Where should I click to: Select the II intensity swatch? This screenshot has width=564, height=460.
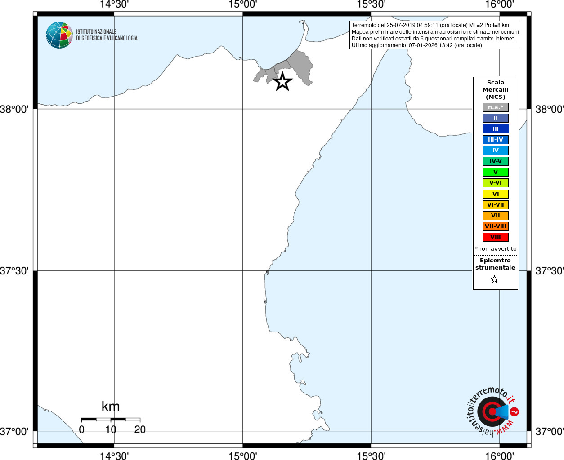(x=496, y=118)
